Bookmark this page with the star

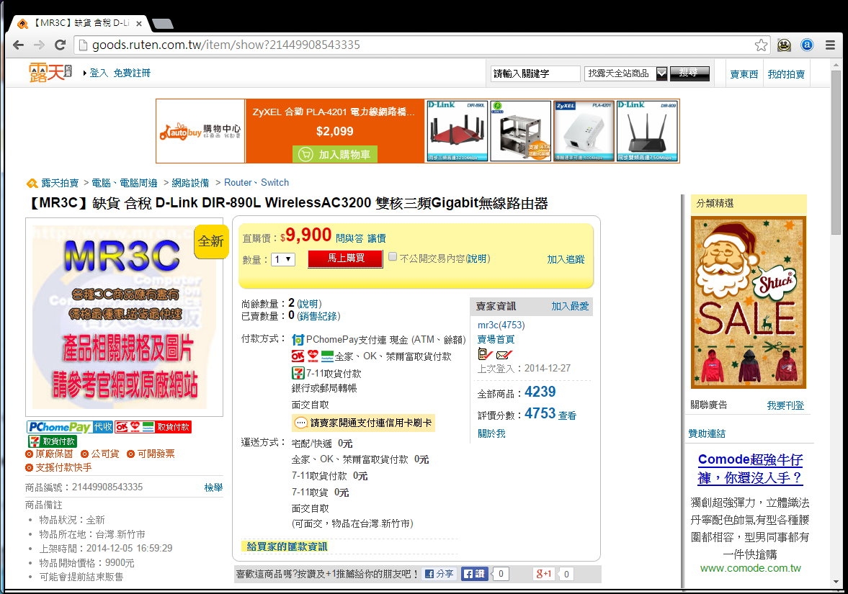761,45
